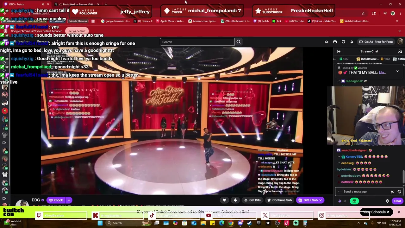
Task: Click the View Schedule button
Action: click(376, 212)
